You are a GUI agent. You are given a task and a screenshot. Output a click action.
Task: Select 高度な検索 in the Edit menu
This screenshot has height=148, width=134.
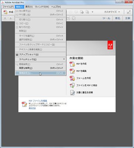(x=41, y=68)
